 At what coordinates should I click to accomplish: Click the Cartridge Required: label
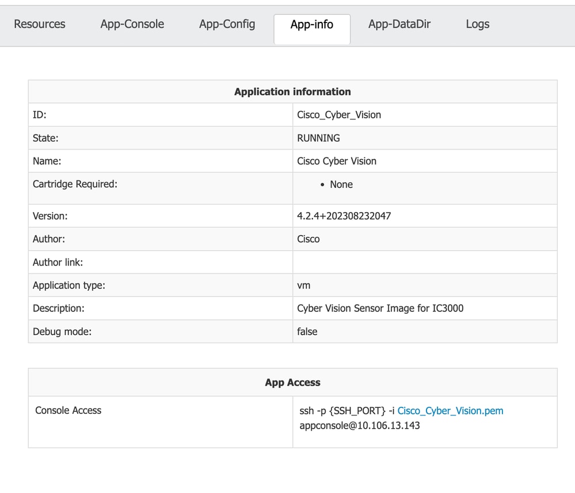tap(75, 184)
